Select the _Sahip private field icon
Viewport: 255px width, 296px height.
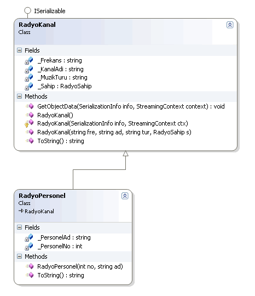click(x=29, y=86)
